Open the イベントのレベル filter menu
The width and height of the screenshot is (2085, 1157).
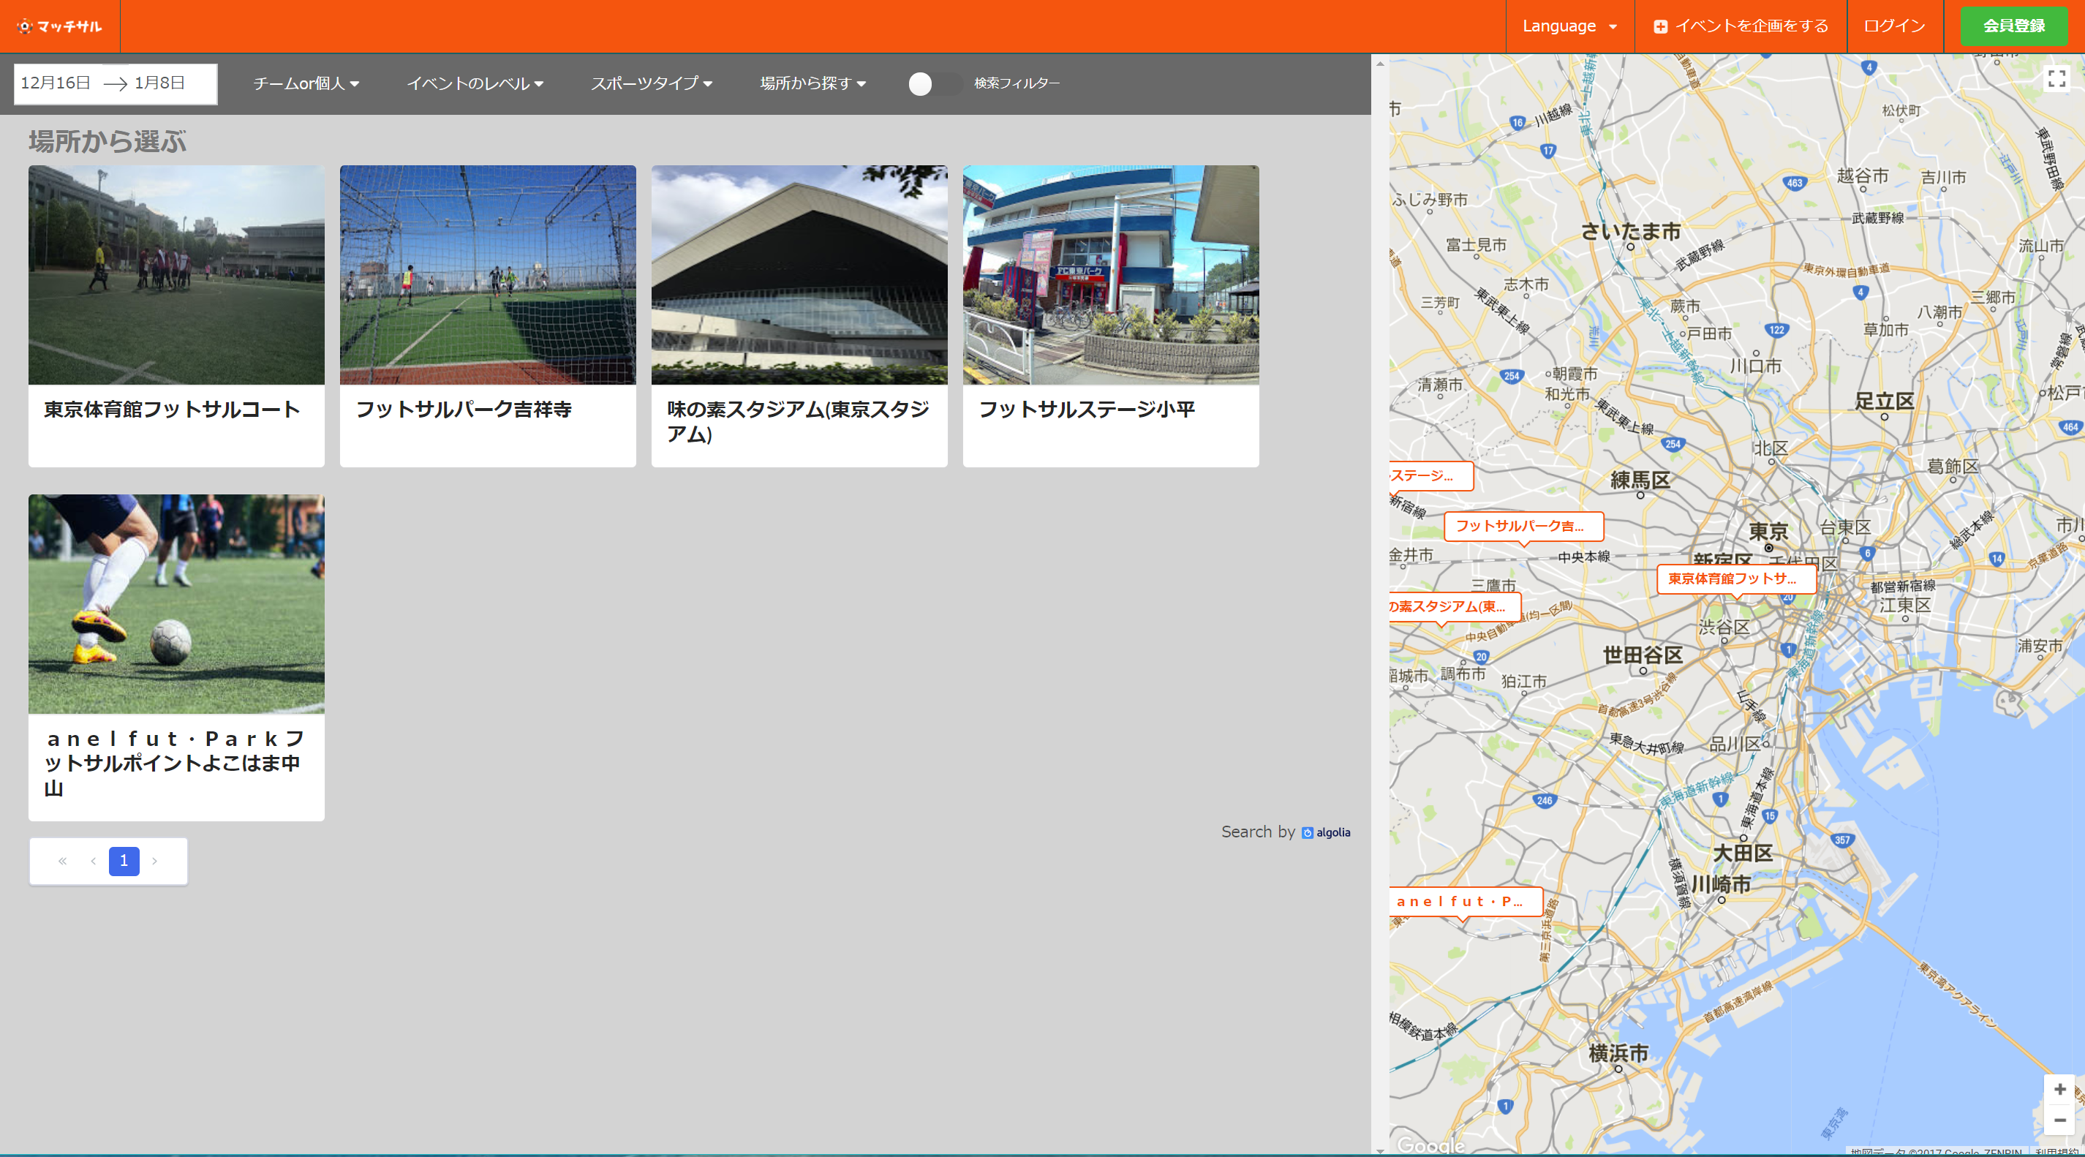[475, 83]
